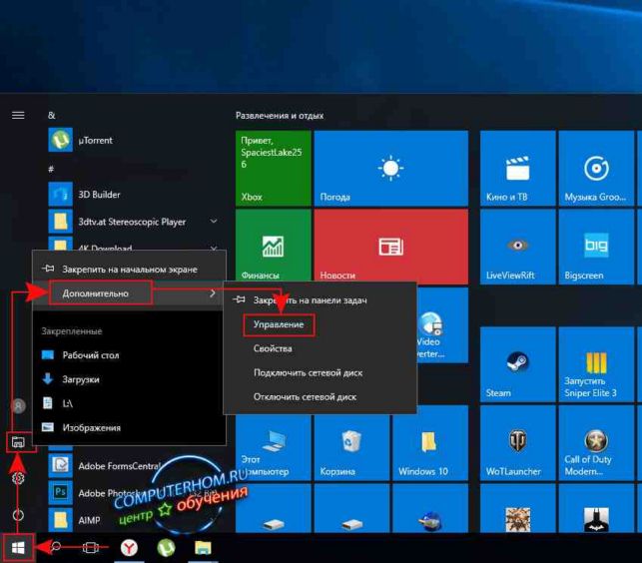Open the Xbox tile

tap(274, 168)
